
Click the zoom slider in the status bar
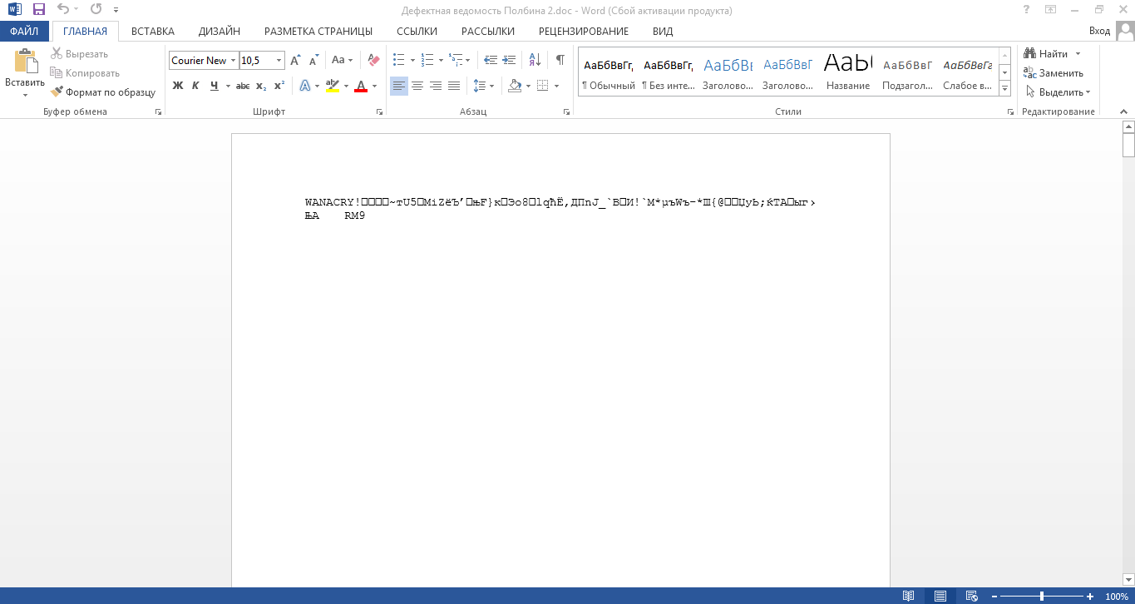[1042, 597]
